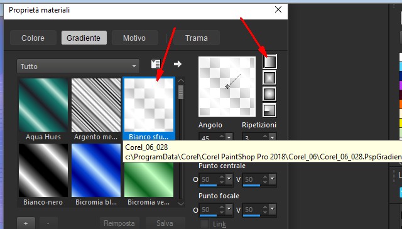Open Punto focale O dropdown arrow
This screenshot has height=229, width=402.
(x=229, y=210)
